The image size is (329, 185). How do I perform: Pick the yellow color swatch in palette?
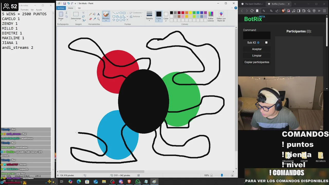coord(190,13)
